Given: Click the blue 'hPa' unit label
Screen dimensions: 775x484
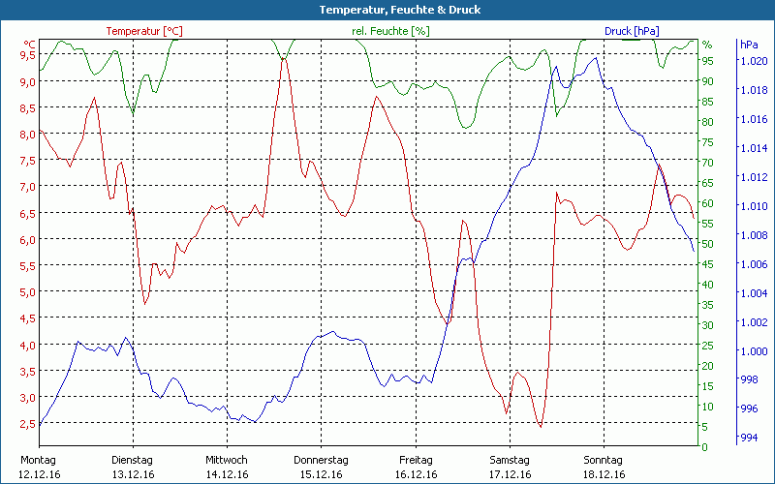Looking at the screenshot, I should pyautogui.click(x=749, y=45).
